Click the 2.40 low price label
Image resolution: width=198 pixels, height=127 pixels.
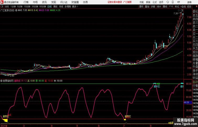pos(12,76)
